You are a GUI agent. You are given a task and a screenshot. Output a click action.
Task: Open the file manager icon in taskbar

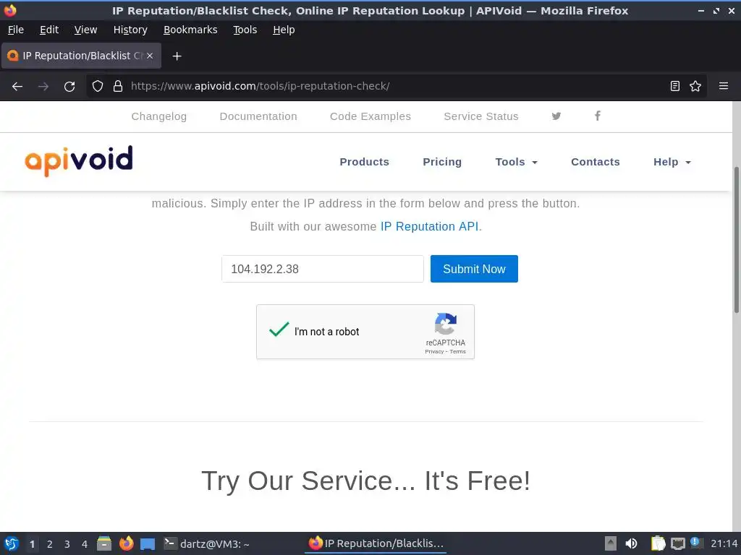point(104,543)
